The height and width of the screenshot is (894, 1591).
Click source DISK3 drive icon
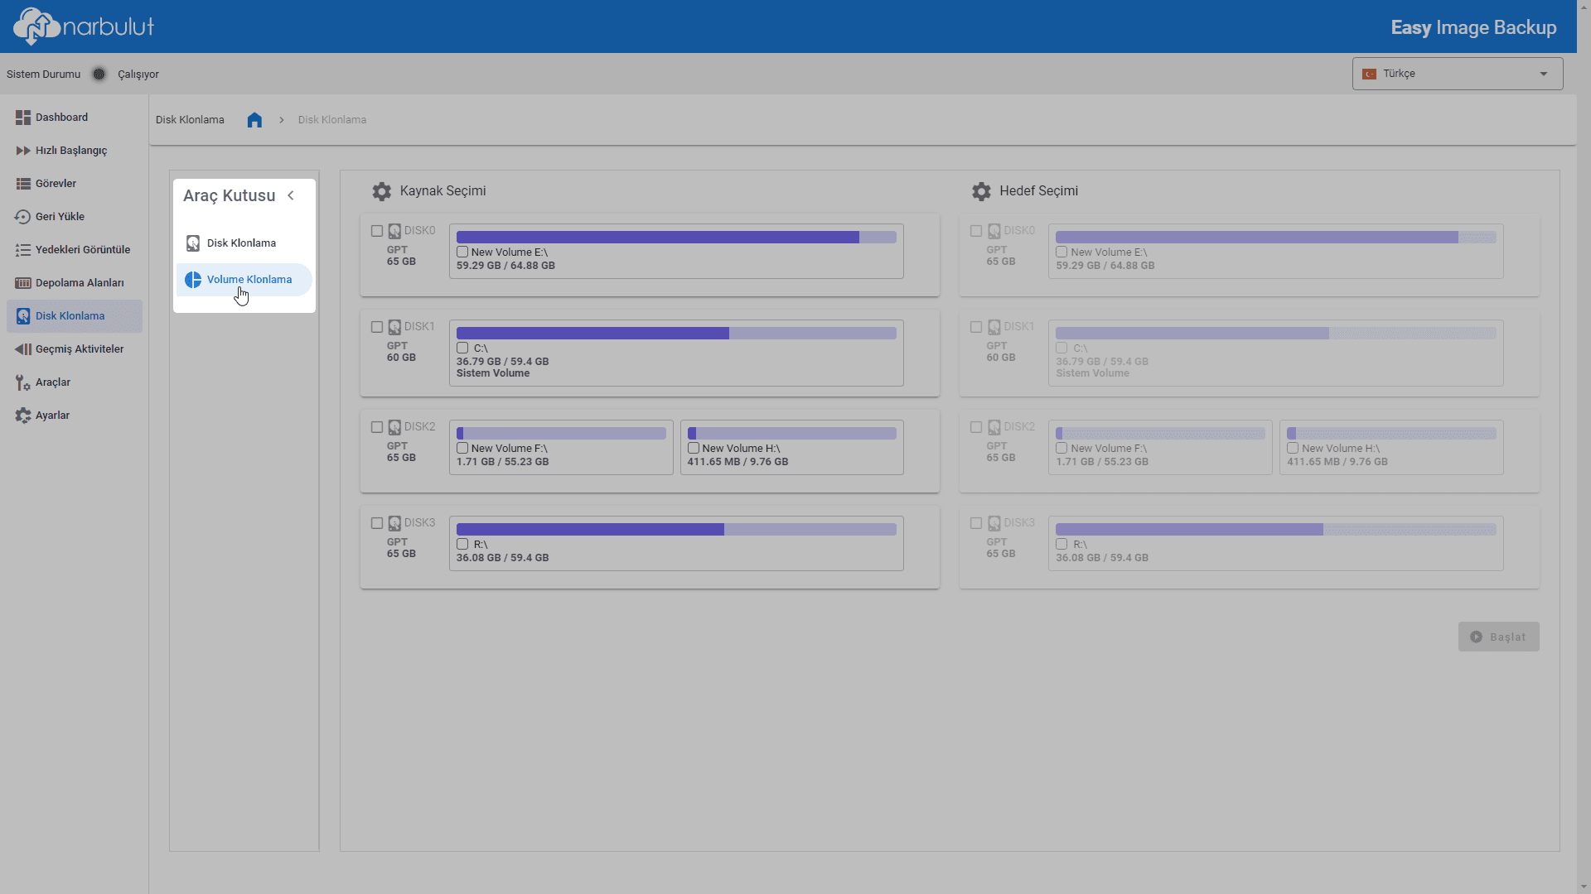tap(394, 523)
